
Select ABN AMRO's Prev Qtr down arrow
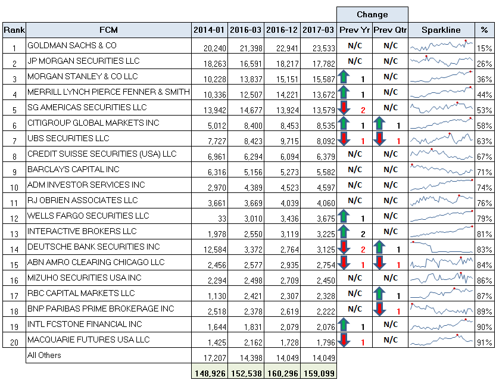(380, 263)
